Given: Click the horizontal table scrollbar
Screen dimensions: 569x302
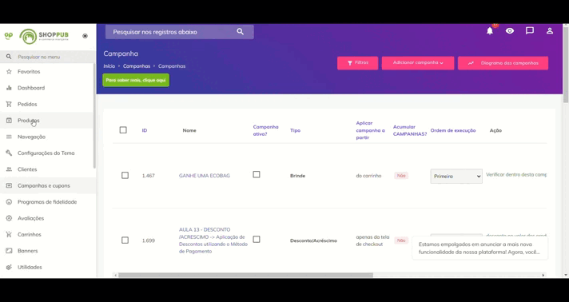Looking at the screenshot, I should (x=245, y=275).
